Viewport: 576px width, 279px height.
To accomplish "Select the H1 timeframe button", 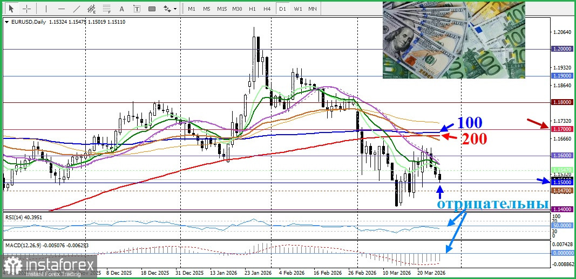I will click(x=252, y=9).
